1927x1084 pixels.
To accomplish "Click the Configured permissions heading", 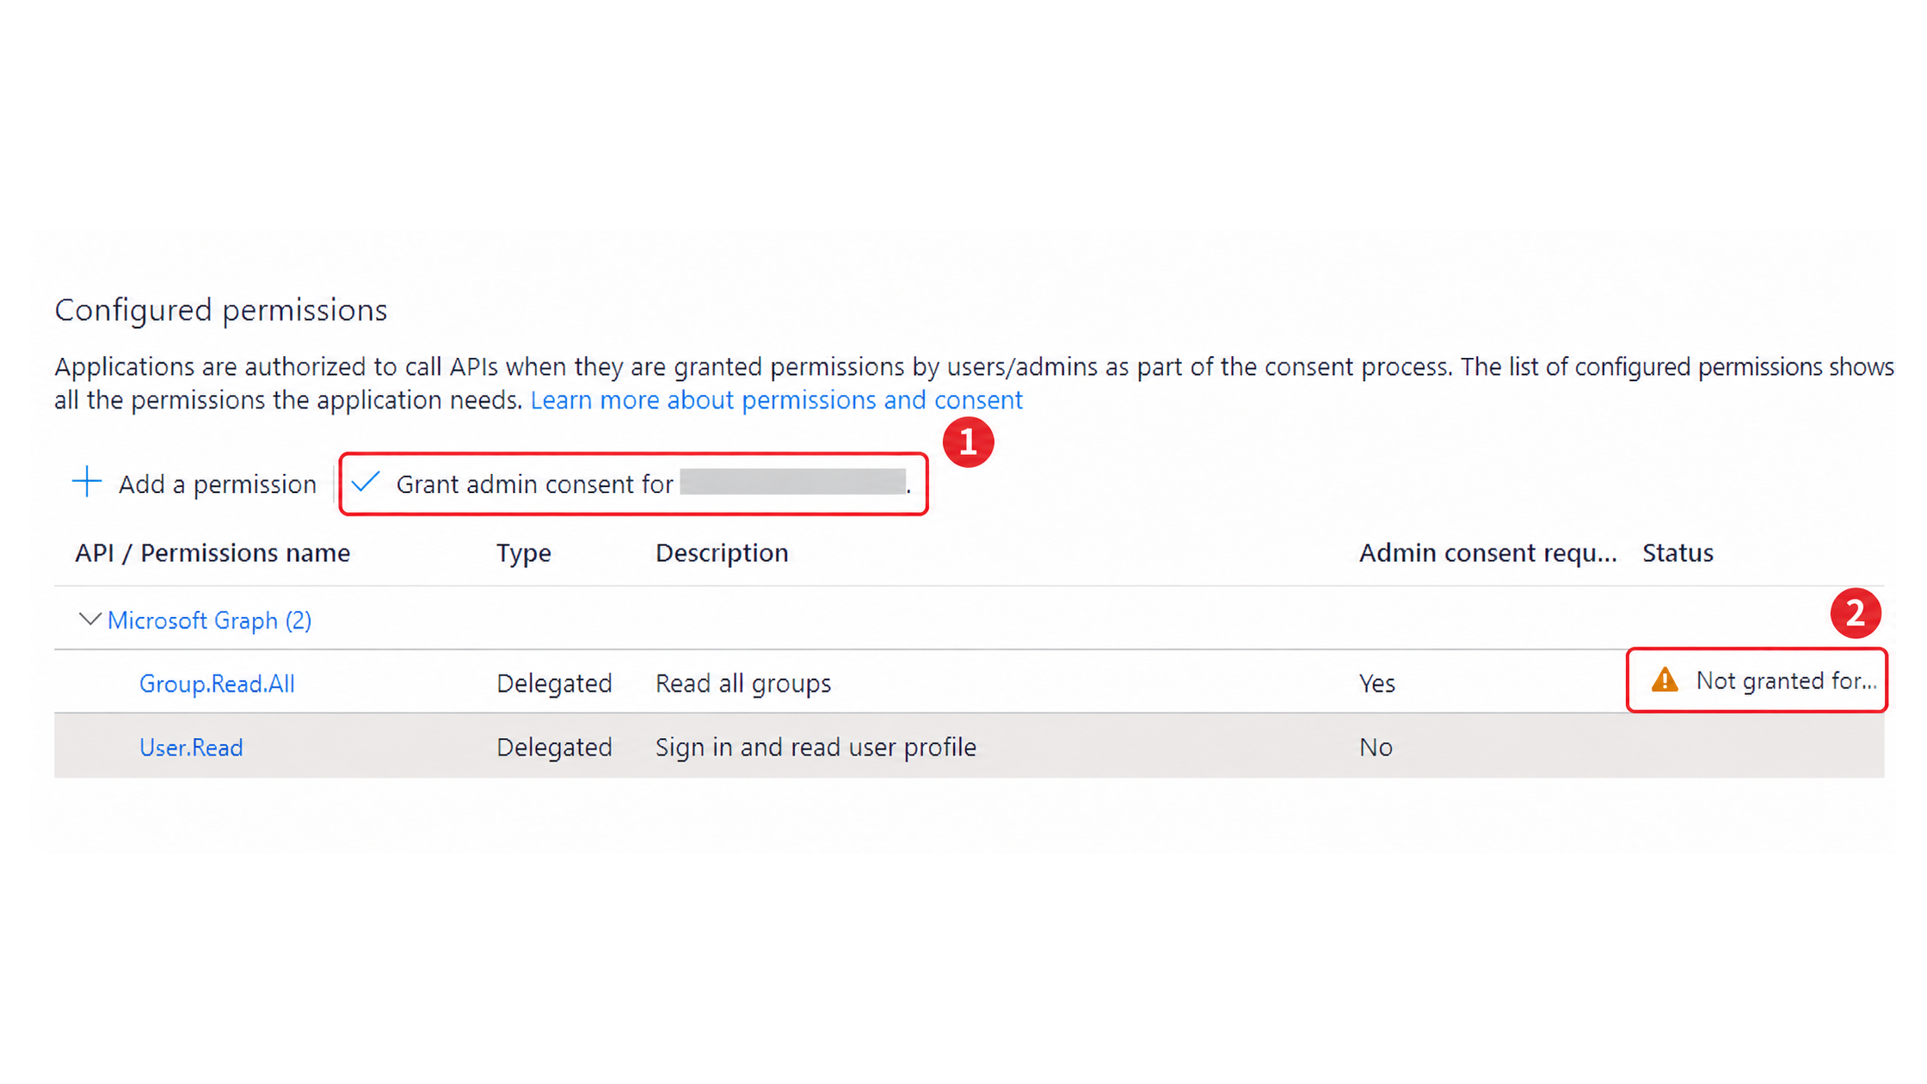I will (x=221, y=310).
